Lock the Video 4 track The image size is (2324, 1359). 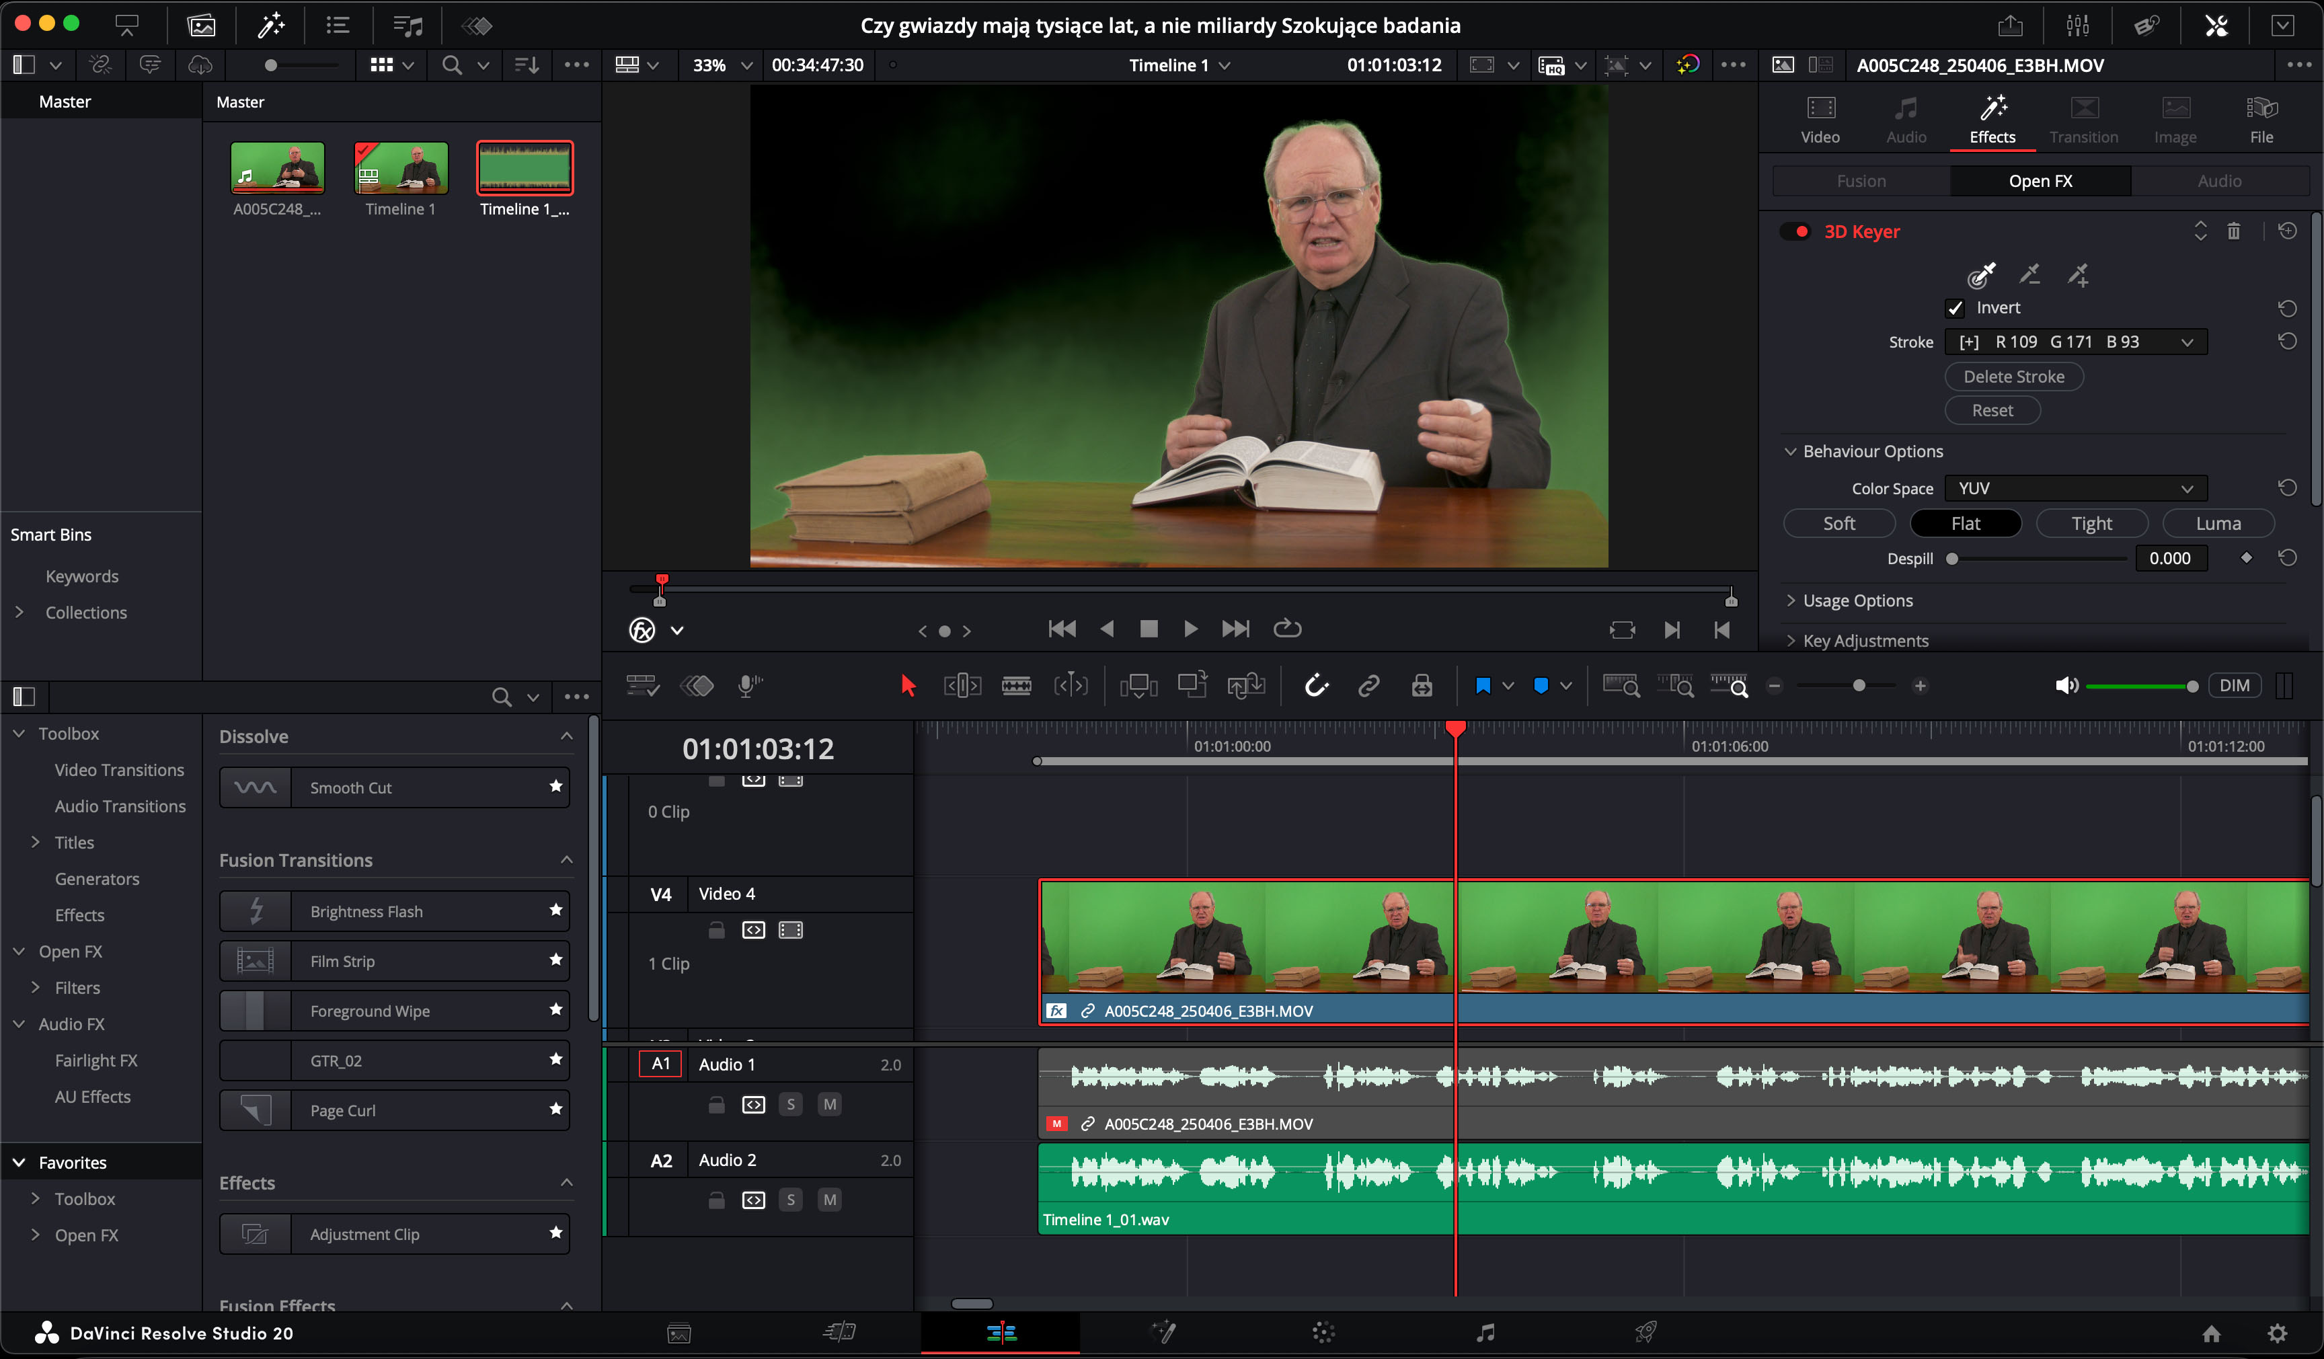[x=715, y=929]
